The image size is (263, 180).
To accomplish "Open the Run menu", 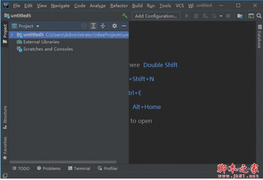I will (x=151, y=6).
